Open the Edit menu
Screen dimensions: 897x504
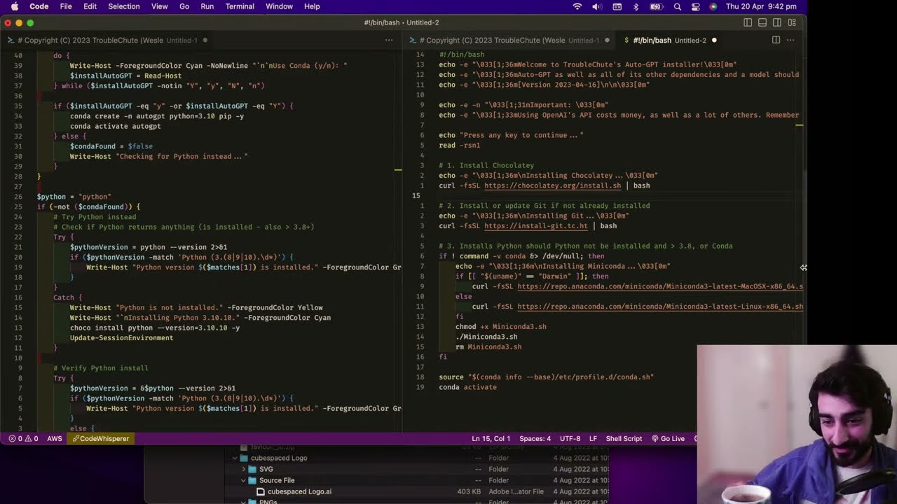coord(90,6)
